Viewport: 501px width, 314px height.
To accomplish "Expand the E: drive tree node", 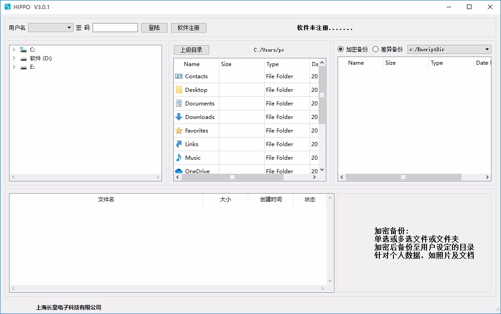I will click(x=14, y=67).
